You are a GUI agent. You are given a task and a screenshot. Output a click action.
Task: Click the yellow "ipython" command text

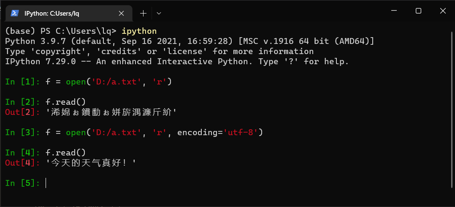point(139,31)
